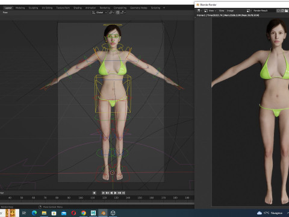
Task: Launch Opera browser from taskbar
Action: click(73, 213)
